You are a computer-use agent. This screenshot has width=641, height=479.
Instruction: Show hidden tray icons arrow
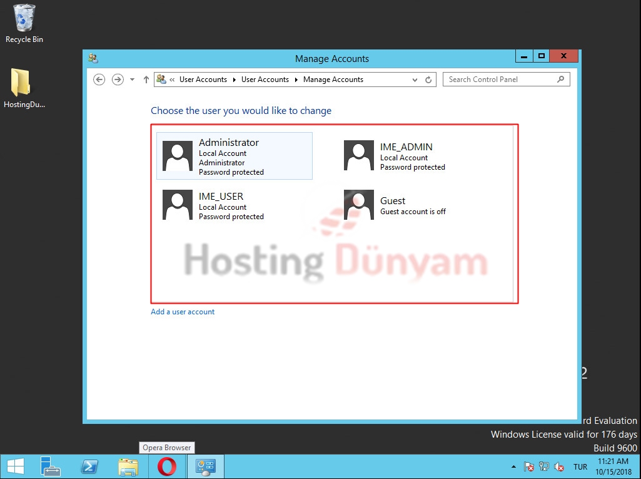tap(514, 466)
